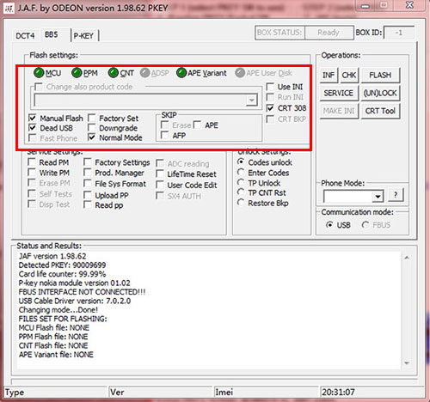Run the CHK operation

[x=349, y=75]
